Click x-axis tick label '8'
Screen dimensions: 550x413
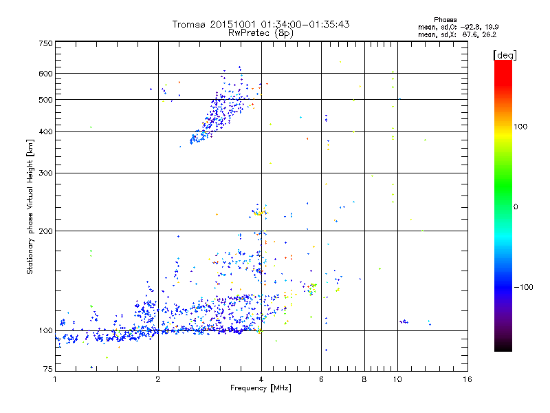(x=364, y=379)
